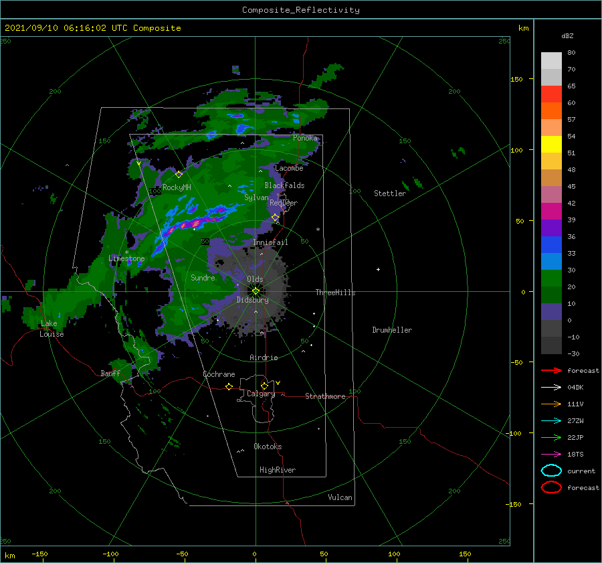Click the Didsbury label
Image resolution: width=602 pixels, height=563 pixels.
tap(252, 300)
